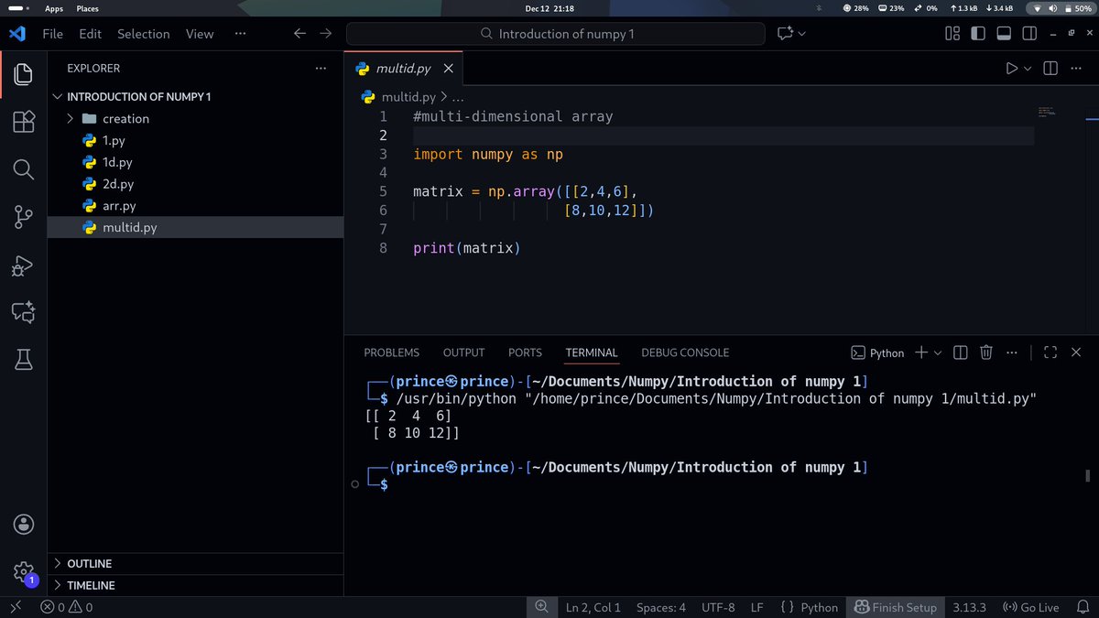Split the editor right
1099x618 pixels.
click(x=1050, y=69)
